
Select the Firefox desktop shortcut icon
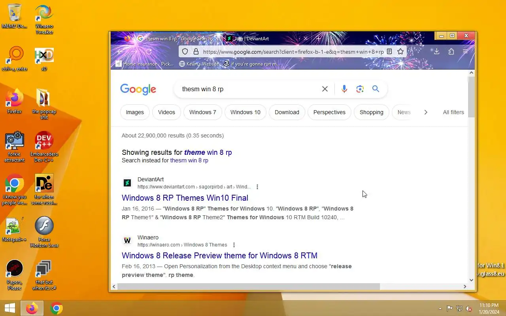point(15,101)
